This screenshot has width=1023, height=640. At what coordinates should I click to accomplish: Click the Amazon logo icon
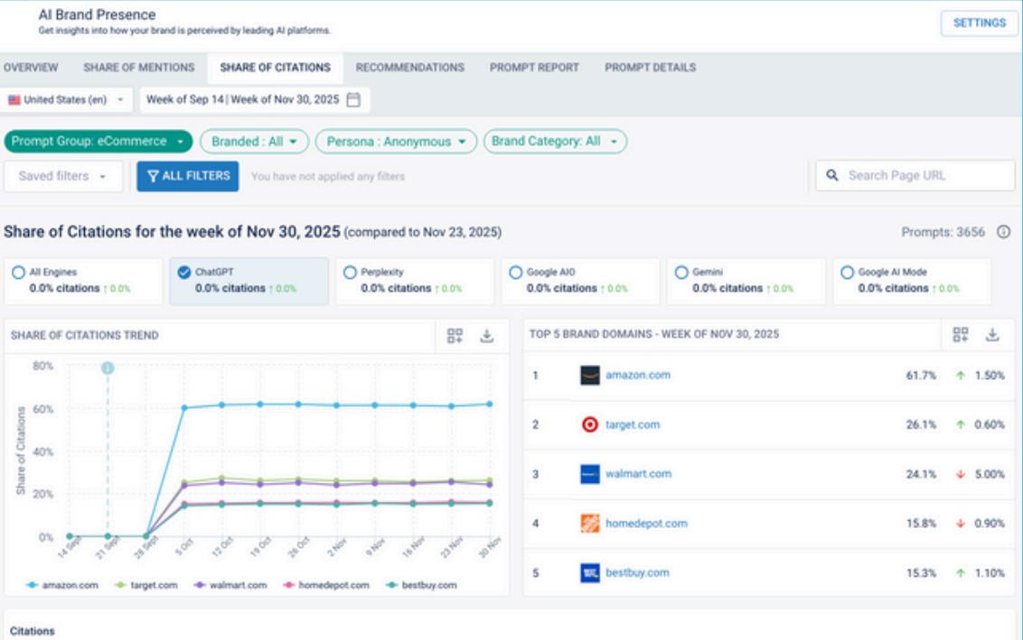coord(590,376)
